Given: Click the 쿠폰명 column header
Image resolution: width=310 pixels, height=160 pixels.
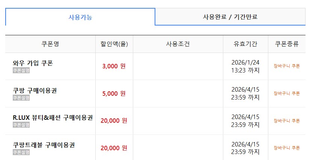Looking at the screenshot, I should click(x=50, y=44).
